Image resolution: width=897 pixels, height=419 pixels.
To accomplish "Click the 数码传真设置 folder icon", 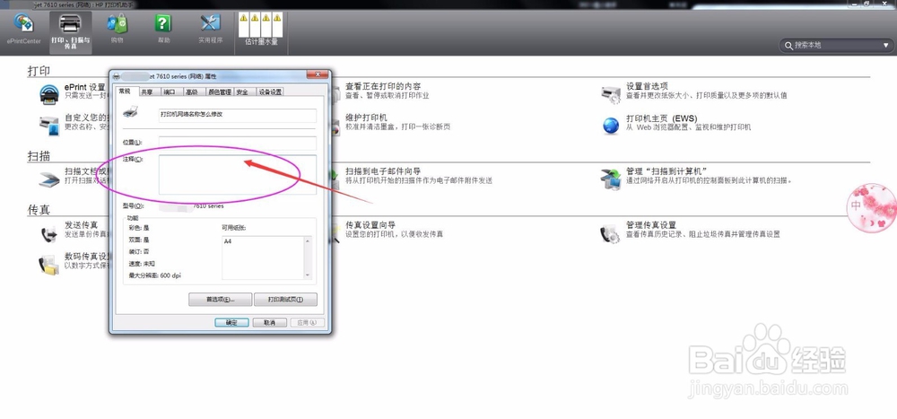I will tap(49, 265).
